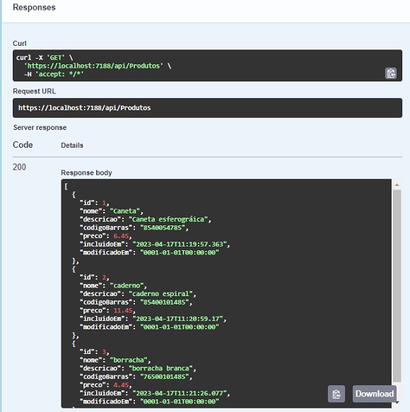Click the preco value 11.45

point(123,310)
